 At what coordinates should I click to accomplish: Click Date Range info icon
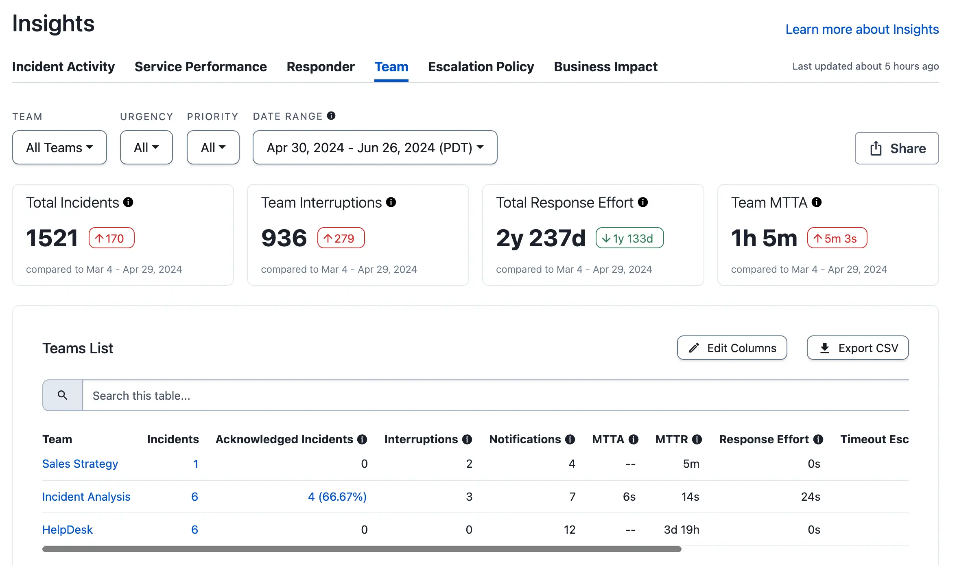click(x=331, y=116)
